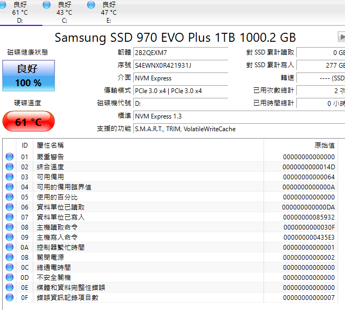
Task: Click status orb for attribute 01
Action: pos(10,157)
